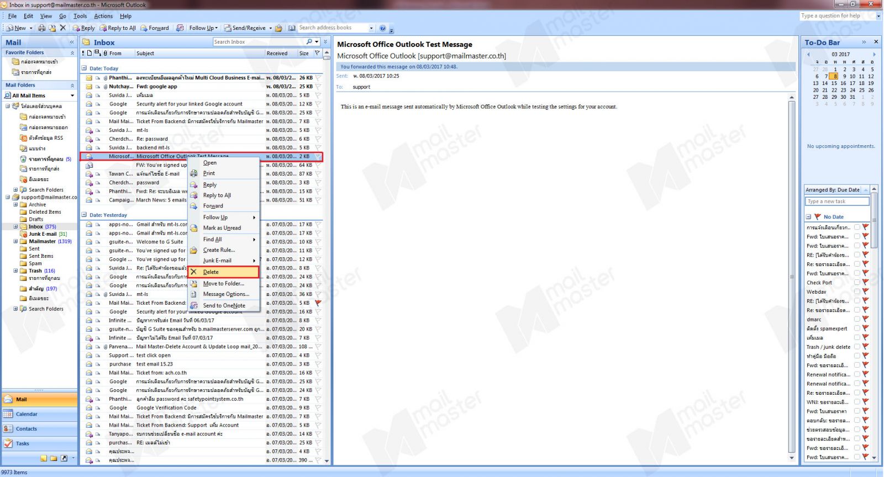Check the box for 'Trash / junk delete' task

coord(857,347)
